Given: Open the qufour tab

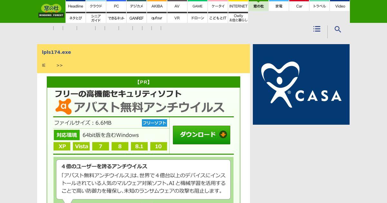Looking at the screenshot, I should pos(157,17).
